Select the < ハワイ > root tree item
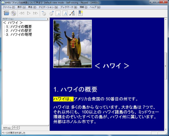Screen dimensions: 169x136 pyautogui.click(x=13, y=23)
